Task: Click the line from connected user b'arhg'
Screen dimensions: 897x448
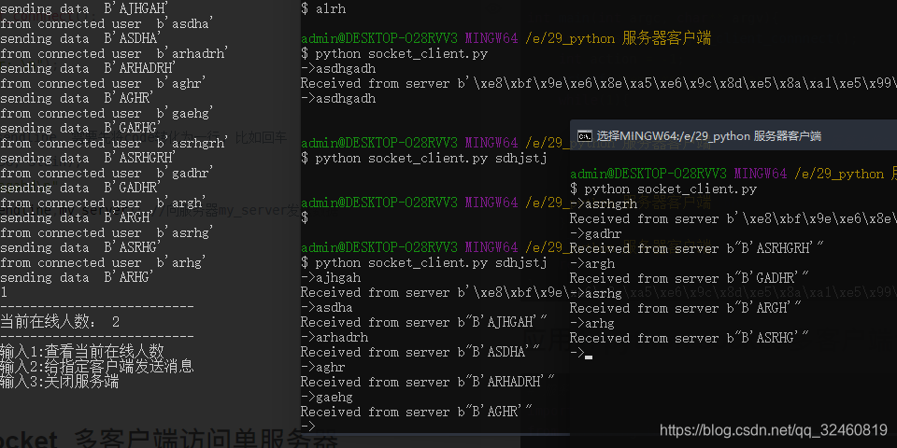Action: point(104,262)
